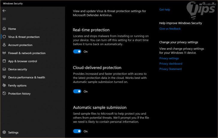218x138 pixels.
Task: Toggle Automatic sample submission off
Action: pyautogui.click(x=77, y=131)
